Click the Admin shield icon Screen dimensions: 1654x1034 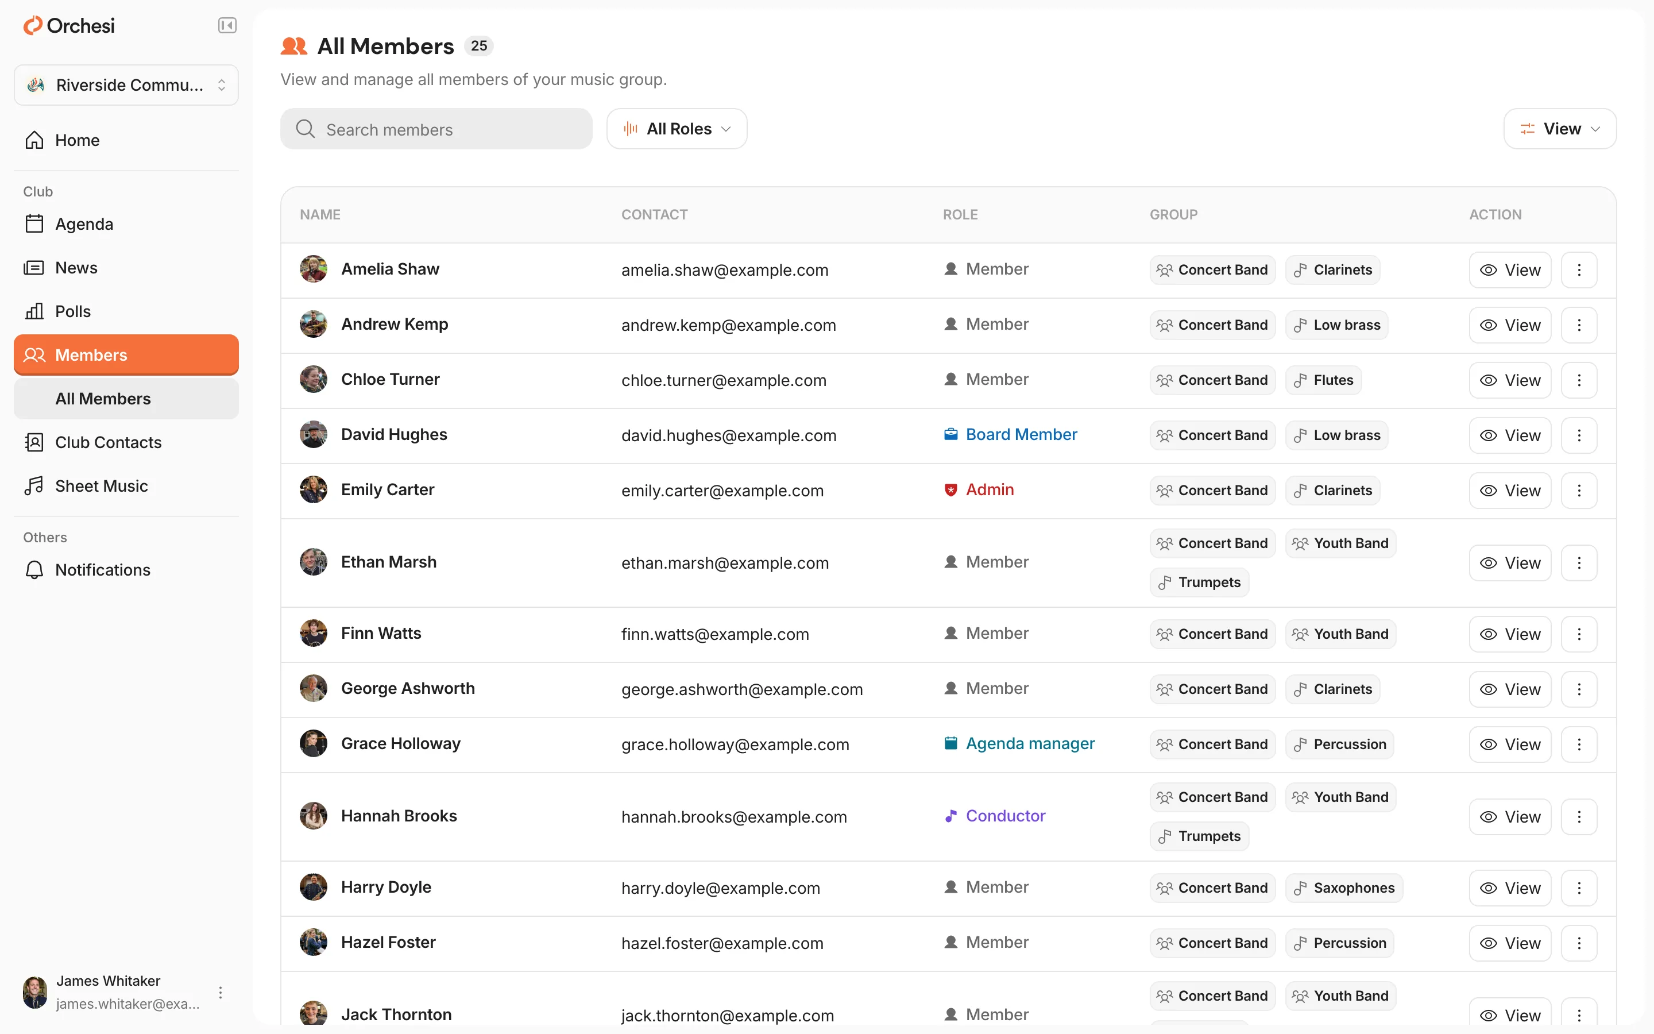(950, 489)
